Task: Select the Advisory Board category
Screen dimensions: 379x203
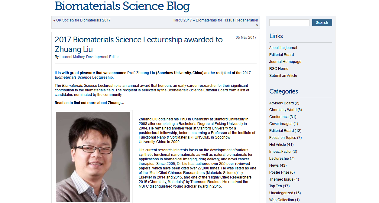Action: pyautogui.click(x=281, y=103)
